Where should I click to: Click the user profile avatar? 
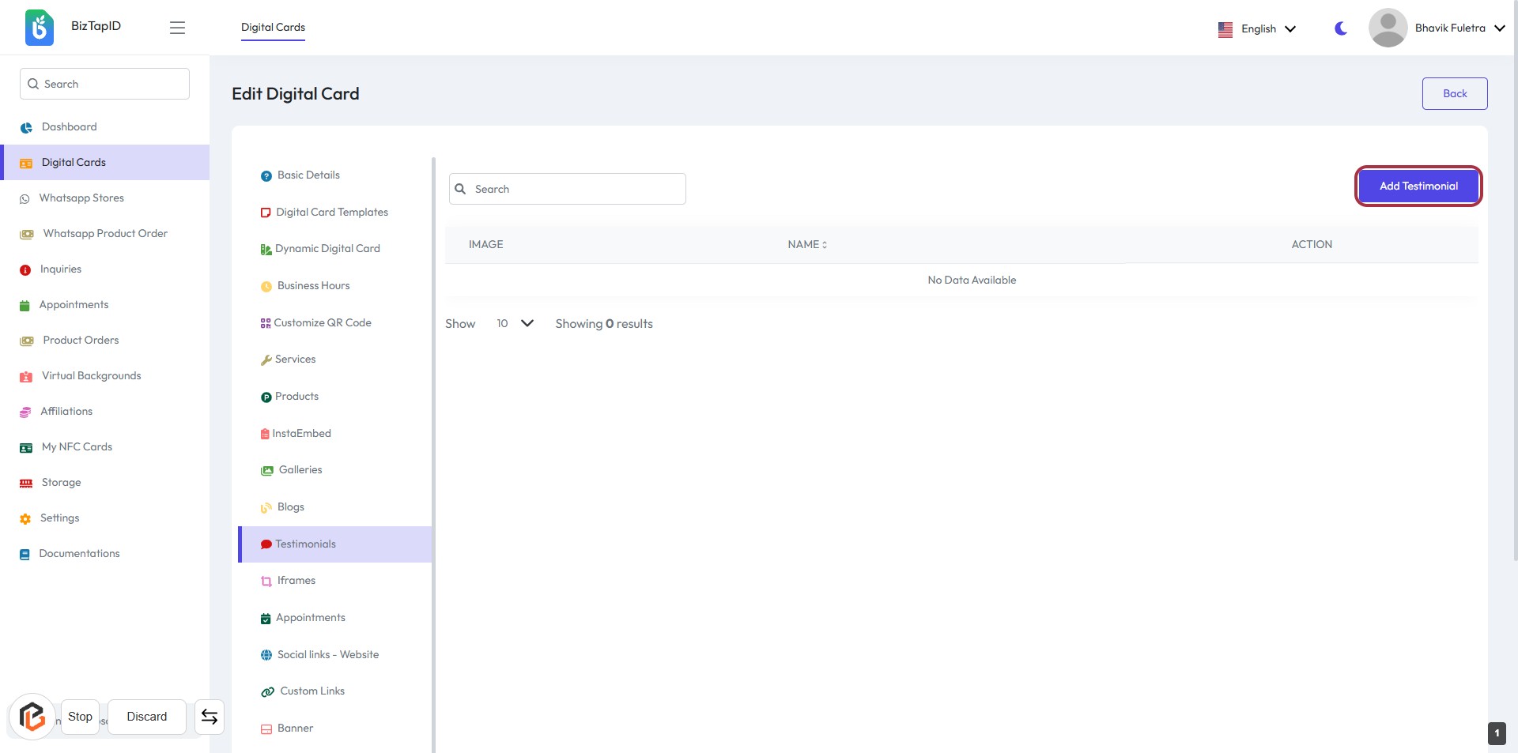click(x=1388, y=28)
